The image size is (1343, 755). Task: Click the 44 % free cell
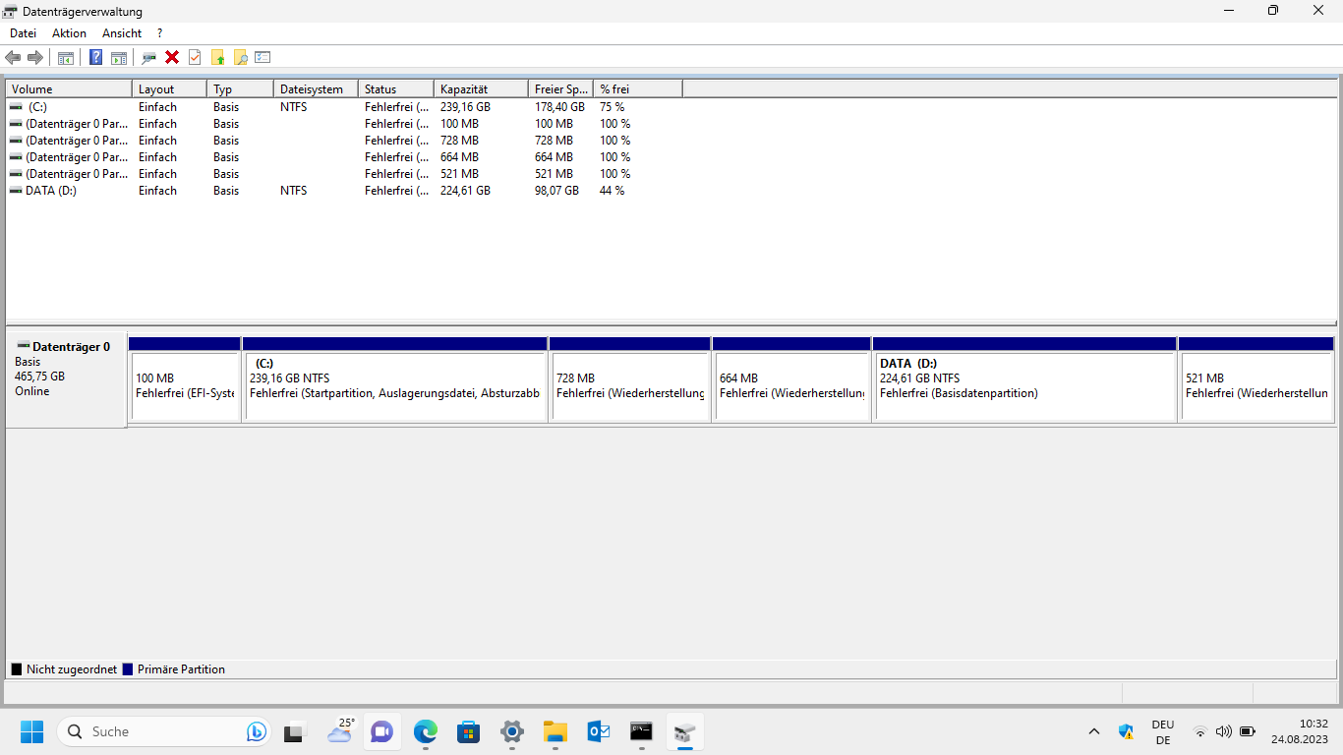tap(612, 191)
